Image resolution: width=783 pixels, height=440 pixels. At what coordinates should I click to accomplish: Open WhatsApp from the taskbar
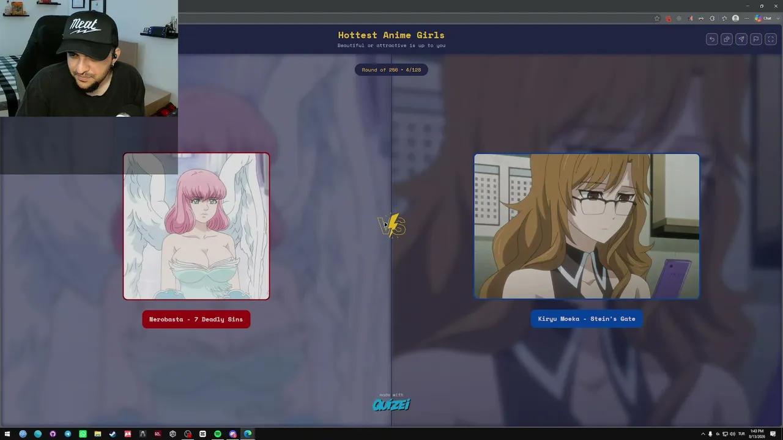tap(83, 434)
